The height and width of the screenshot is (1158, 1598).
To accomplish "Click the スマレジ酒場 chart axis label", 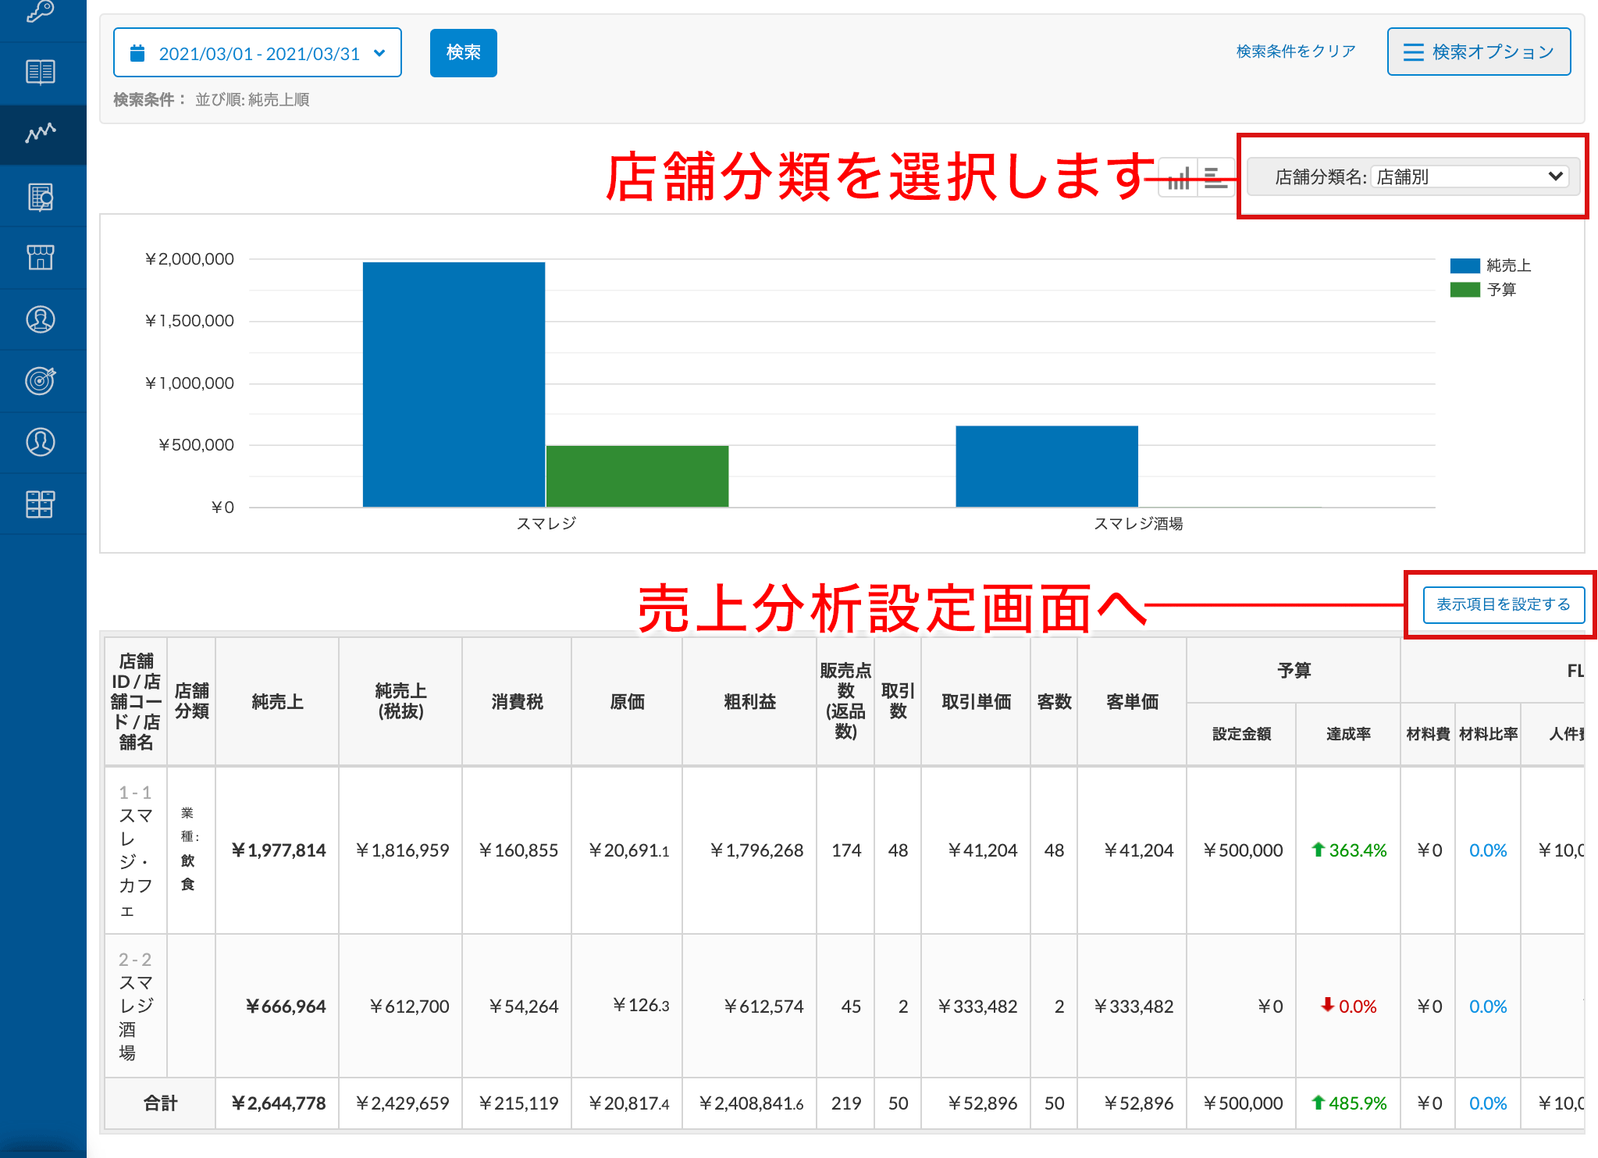I will 1138,523.
